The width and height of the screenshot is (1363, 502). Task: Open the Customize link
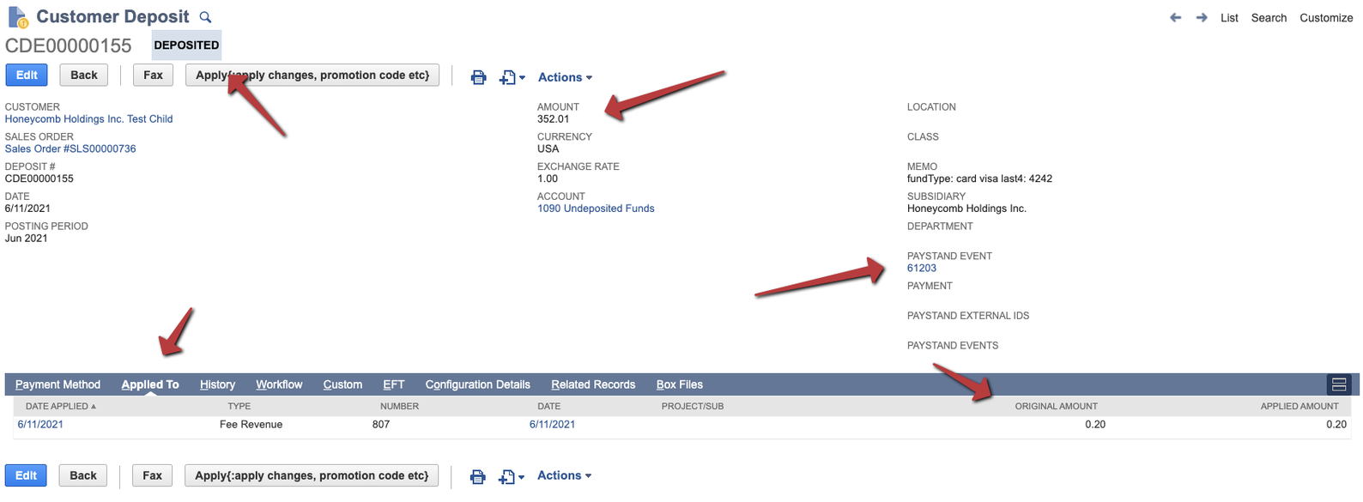[x=1326, y=17]
